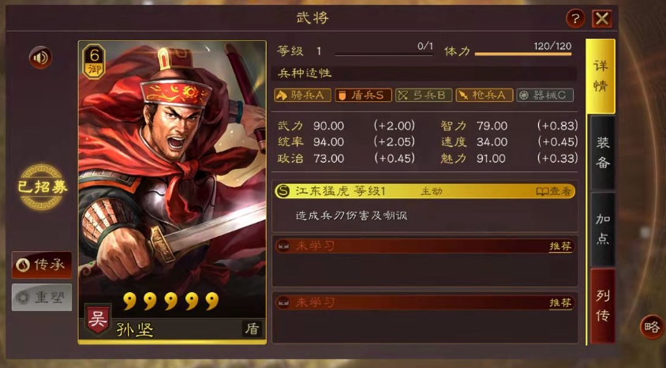Select the 骑兵A cavalry aptitude icon

pyautogui.click(x=302, y=96)
